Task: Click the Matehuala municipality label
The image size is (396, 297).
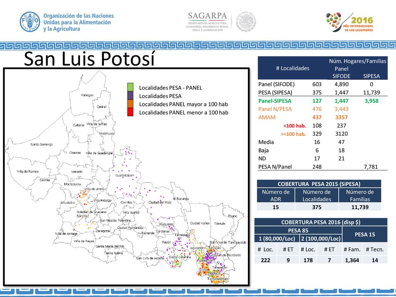Action: point(107,133)
